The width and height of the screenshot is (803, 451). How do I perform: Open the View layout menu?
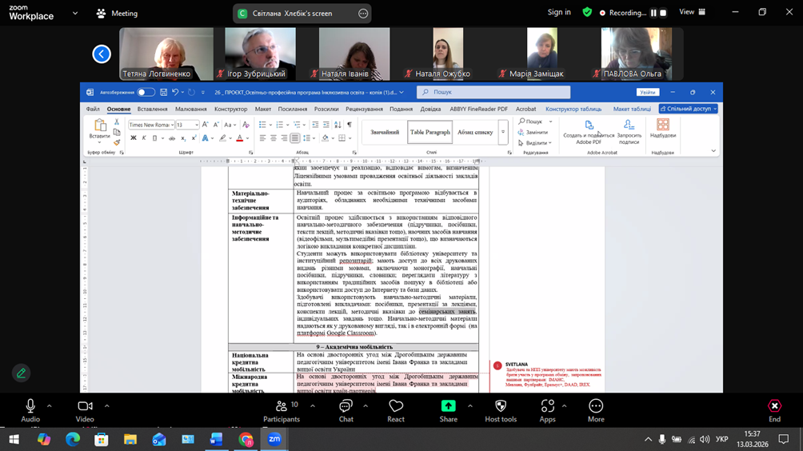[692, 13]
